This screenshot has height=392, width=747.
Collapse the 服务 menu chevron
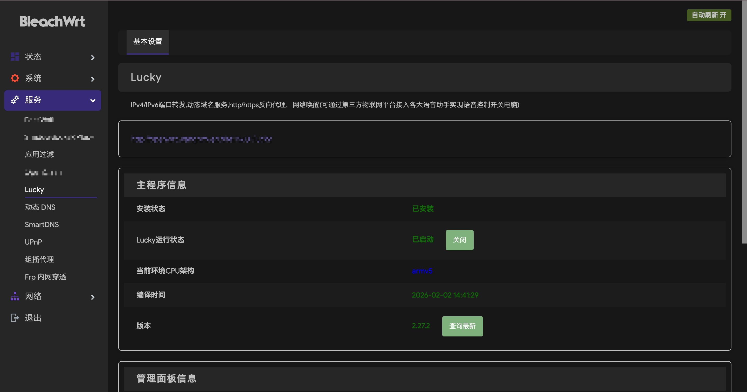click(93, 100)
